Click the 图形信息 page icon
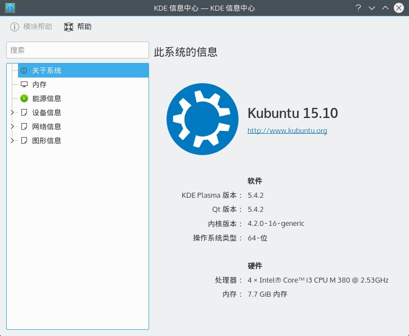The width and height of the screenshot is (409, 336). coord(24,140)
